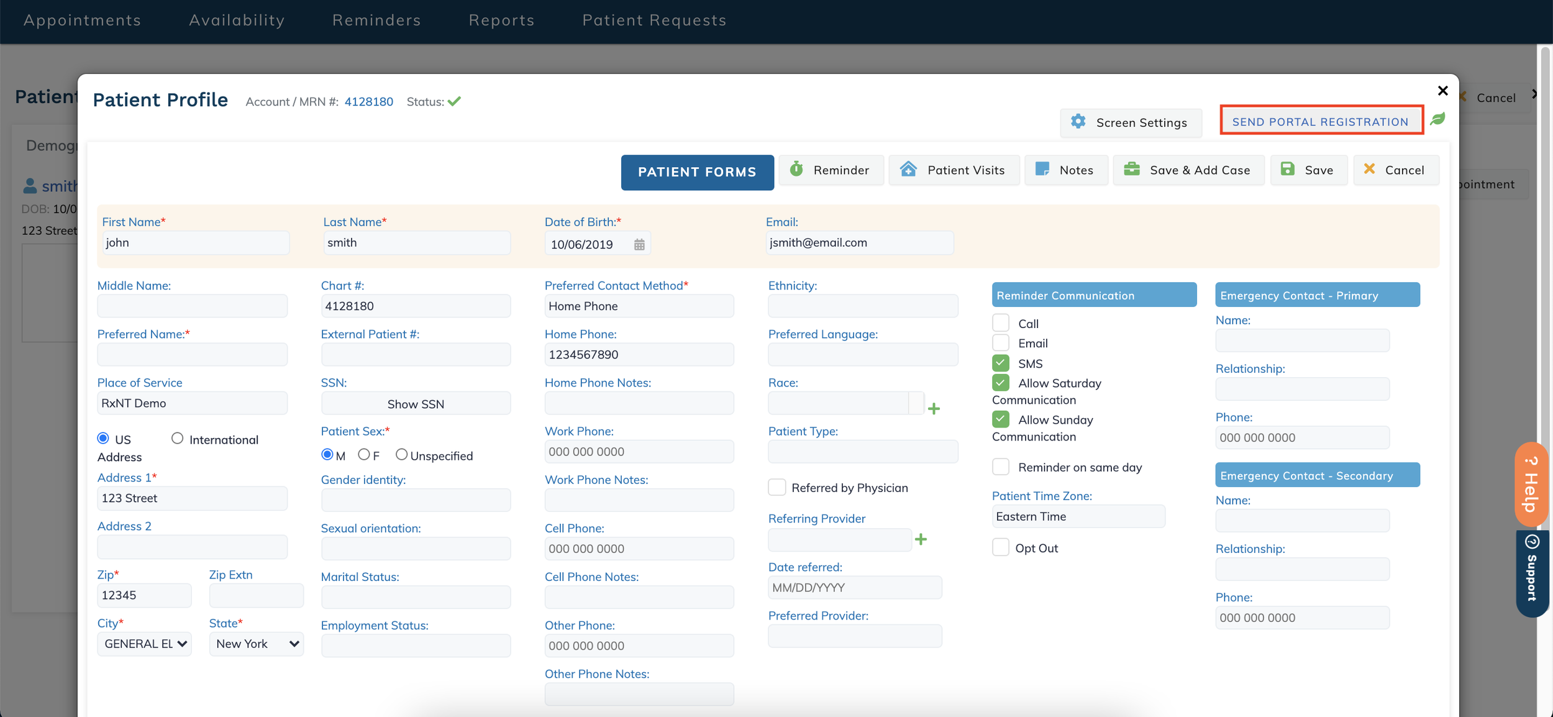This screenshot has height=717, width=1553.
Task: Go to the Patient Requests tab
Action: [654, 21]
